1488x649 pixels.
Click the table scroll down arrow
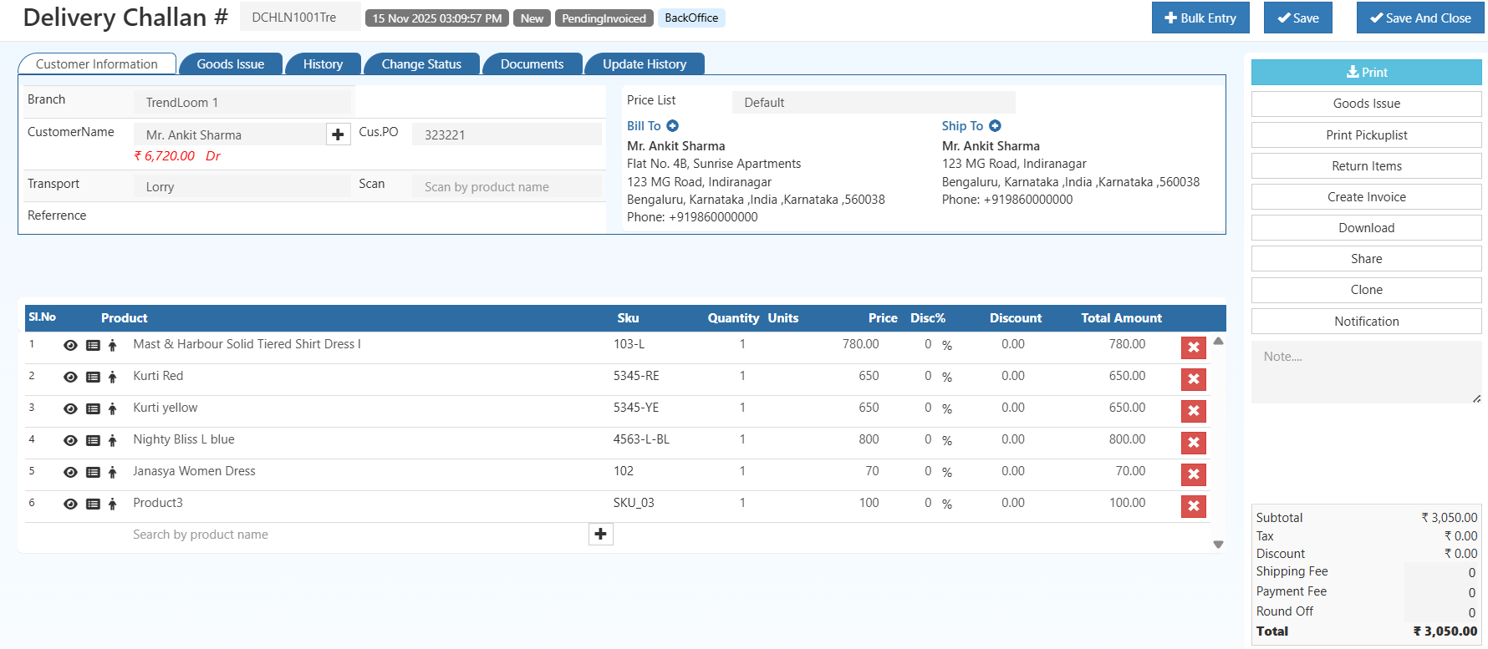(1218, 545)
